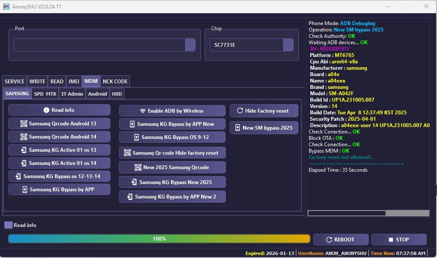Open the IMEI tab
Screen dimensions: 437x258
coord(74,81)
